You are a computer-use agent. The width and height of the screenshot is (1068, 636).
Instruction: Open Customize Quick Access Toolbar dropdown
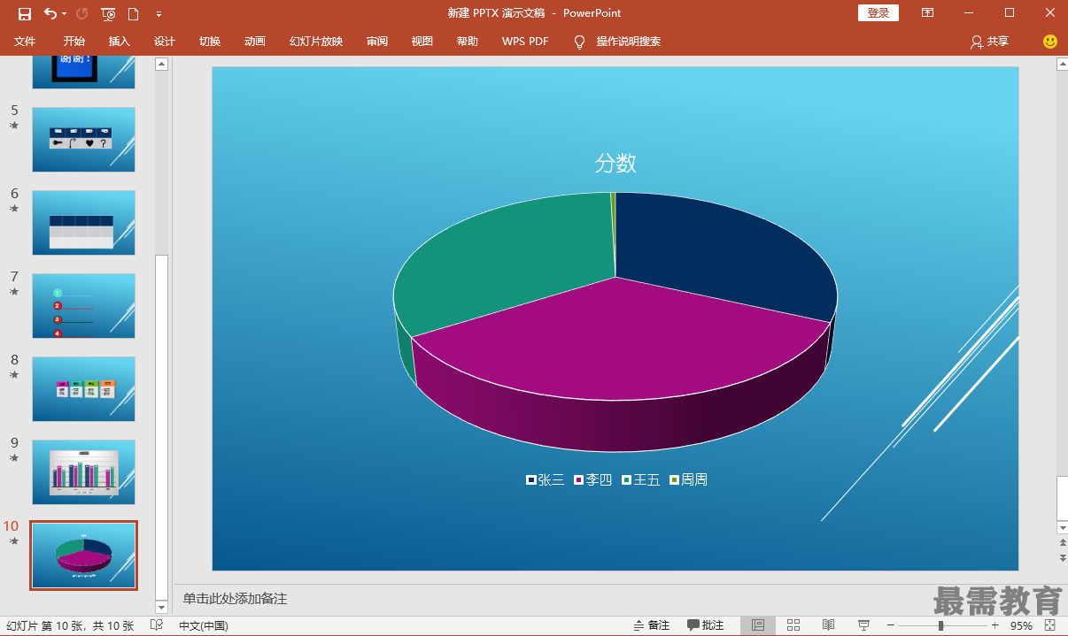coord(159,14)
